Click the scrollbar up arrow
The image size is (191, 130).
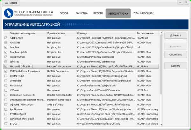161,33
